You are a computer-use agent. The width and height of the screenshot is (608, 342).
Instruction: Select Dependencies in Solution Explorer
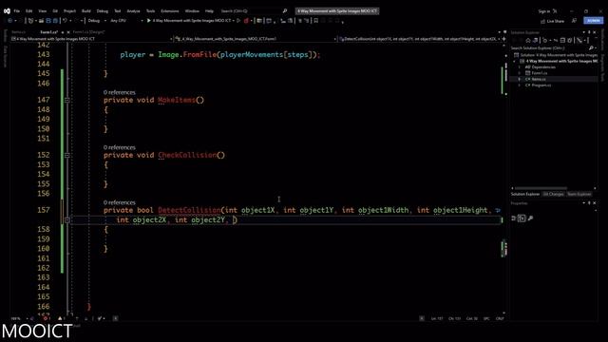pos(541,67)
